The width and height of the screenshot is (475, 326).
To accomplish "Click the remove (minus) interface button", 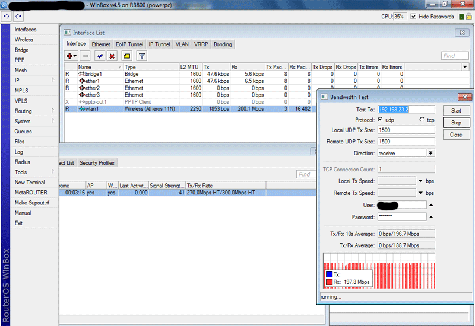I will tap(85, 56).
